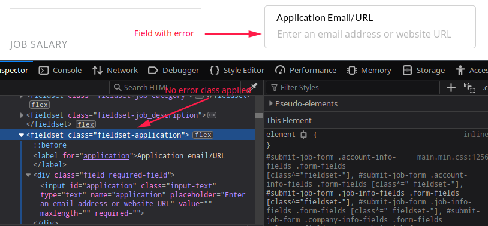Image resolution: width=488 pixels, height=226 pixels.
Task: Select the label for application node
Action: pos(129,160)
